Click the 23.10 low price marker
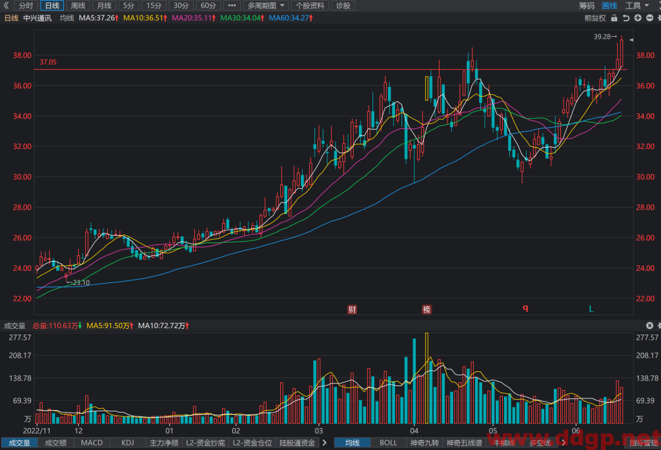This screenshot has width=661, height=450. (78, 282)
